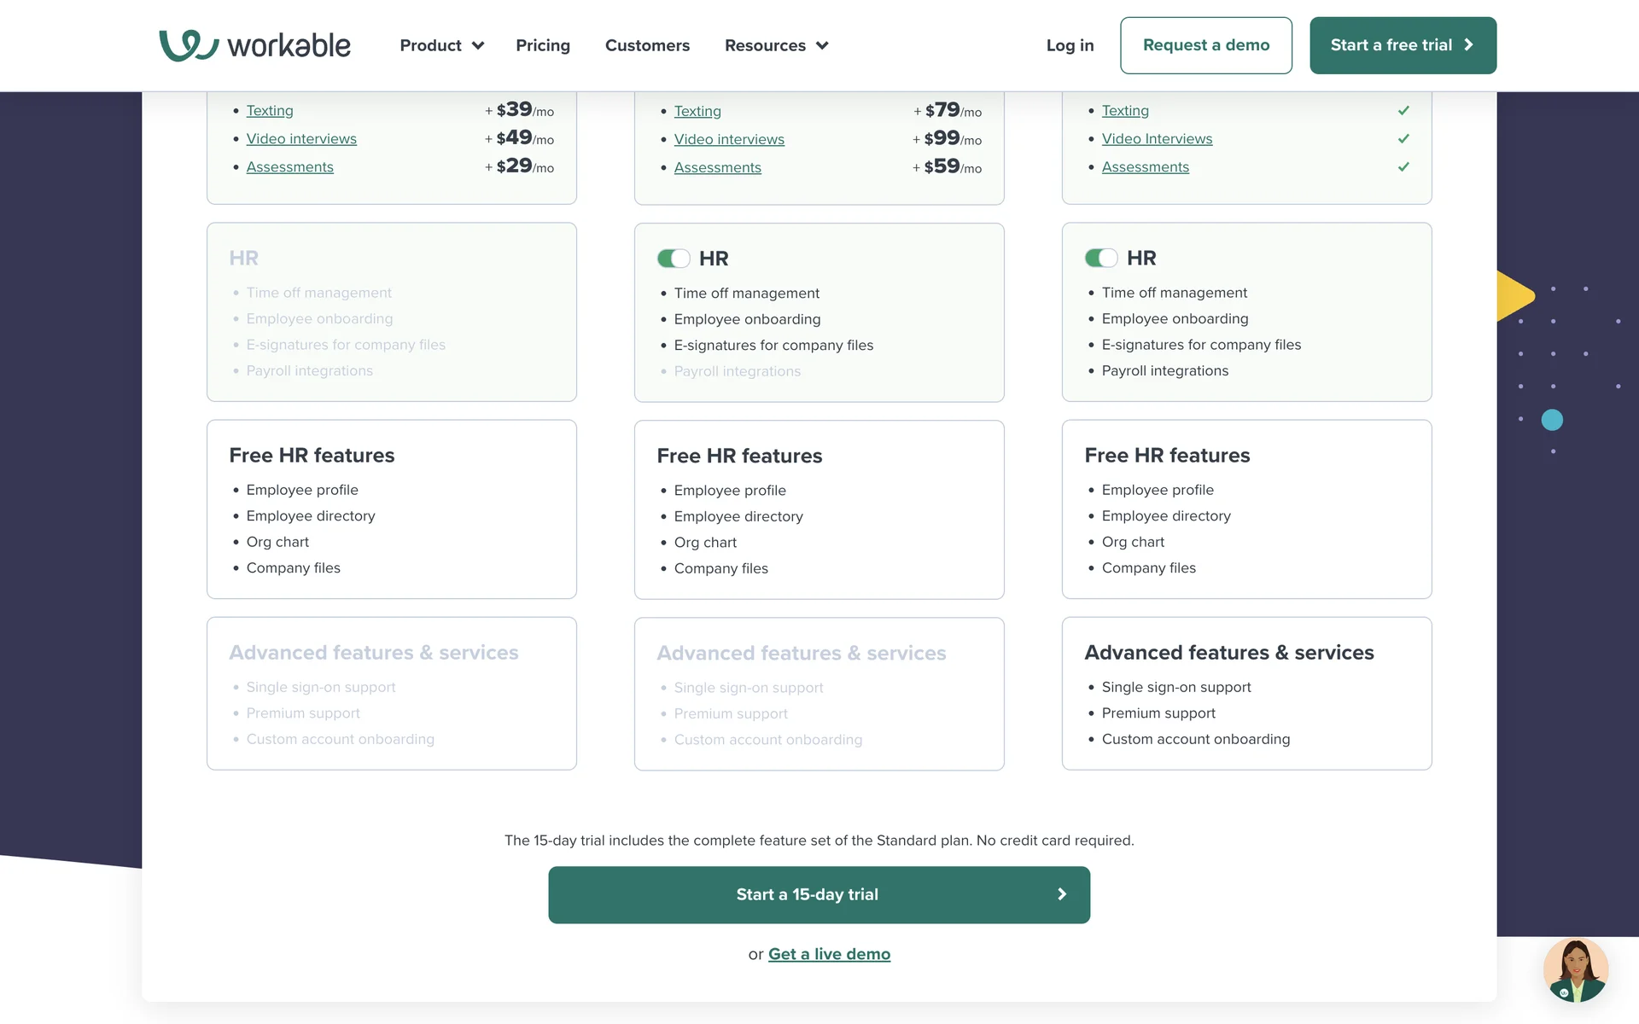This screenshot has height=1024, width=1639.
Task: Expand the Product dropdown menu
Action: coord(441,45)
